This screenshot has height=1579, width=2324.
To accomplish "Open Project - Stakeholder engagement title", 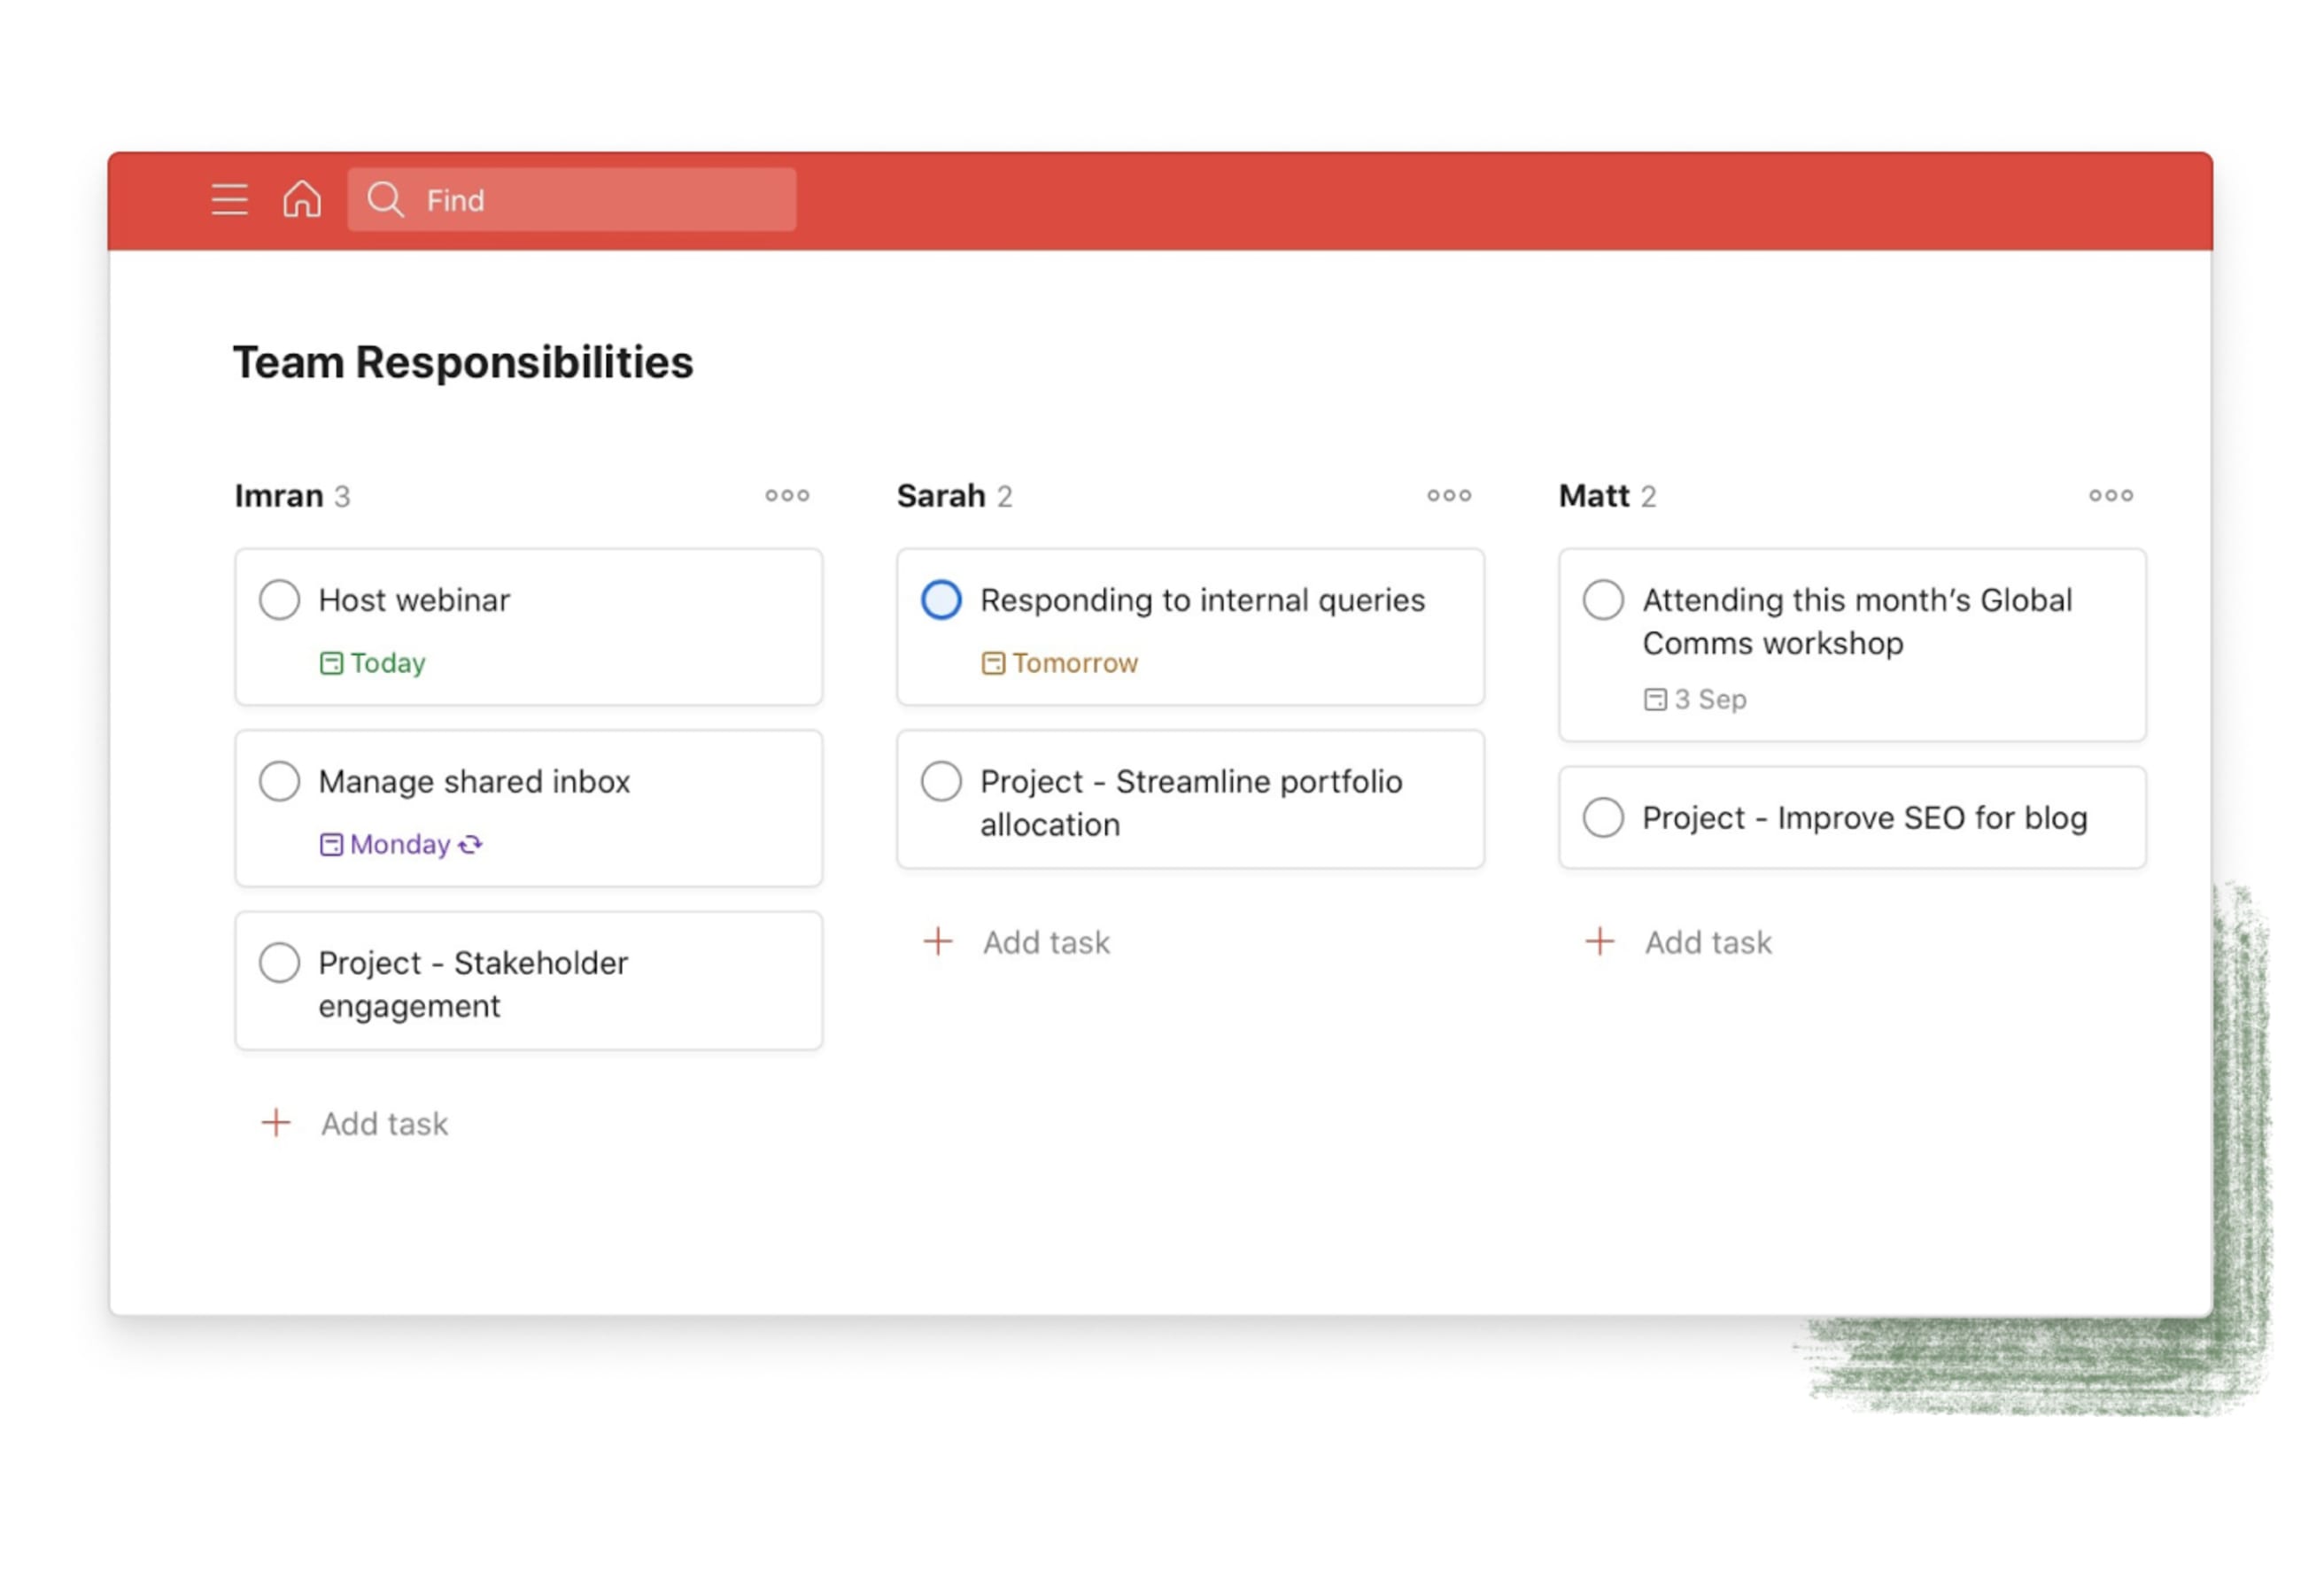I will tap(473, 985).
